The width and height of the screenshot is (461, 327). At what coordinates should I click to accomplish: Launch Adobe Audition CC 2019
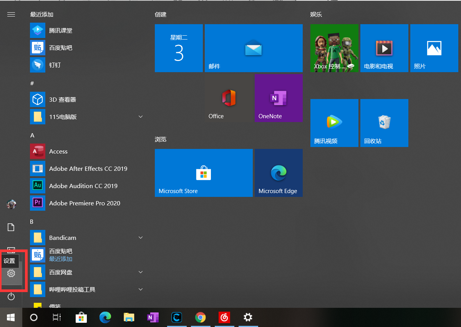pos(86,186)
